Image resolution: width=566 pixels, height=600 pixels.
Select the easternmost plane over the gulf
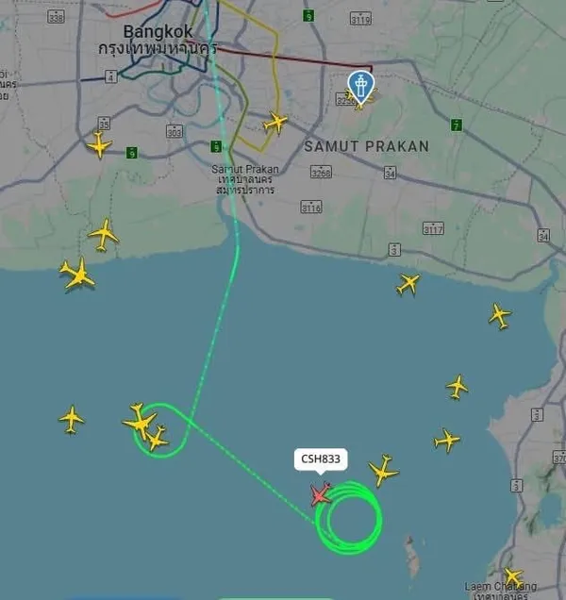click(499, 316)
